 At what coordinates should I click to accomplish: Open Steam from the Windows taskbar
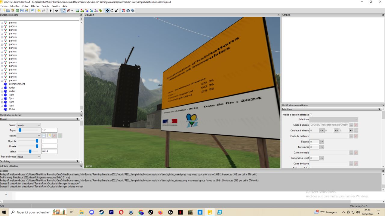point(101,212)
